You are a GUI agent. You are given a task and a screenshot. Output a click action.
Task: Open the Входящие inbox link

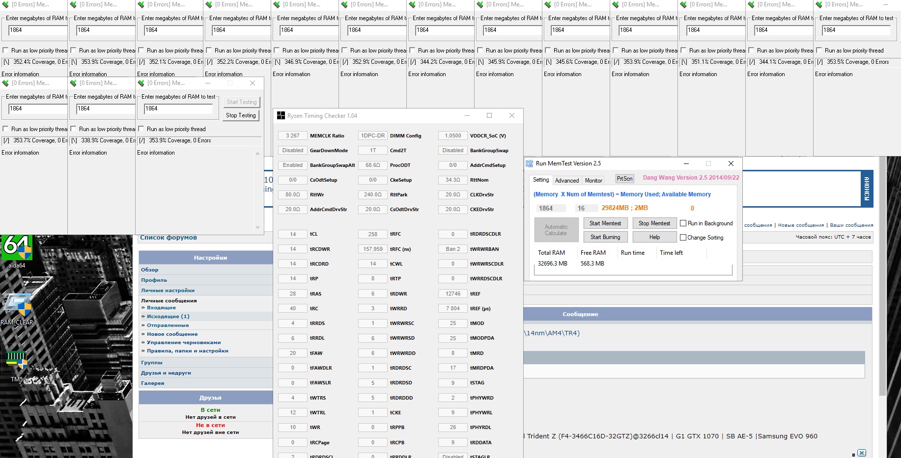(161, 308)
